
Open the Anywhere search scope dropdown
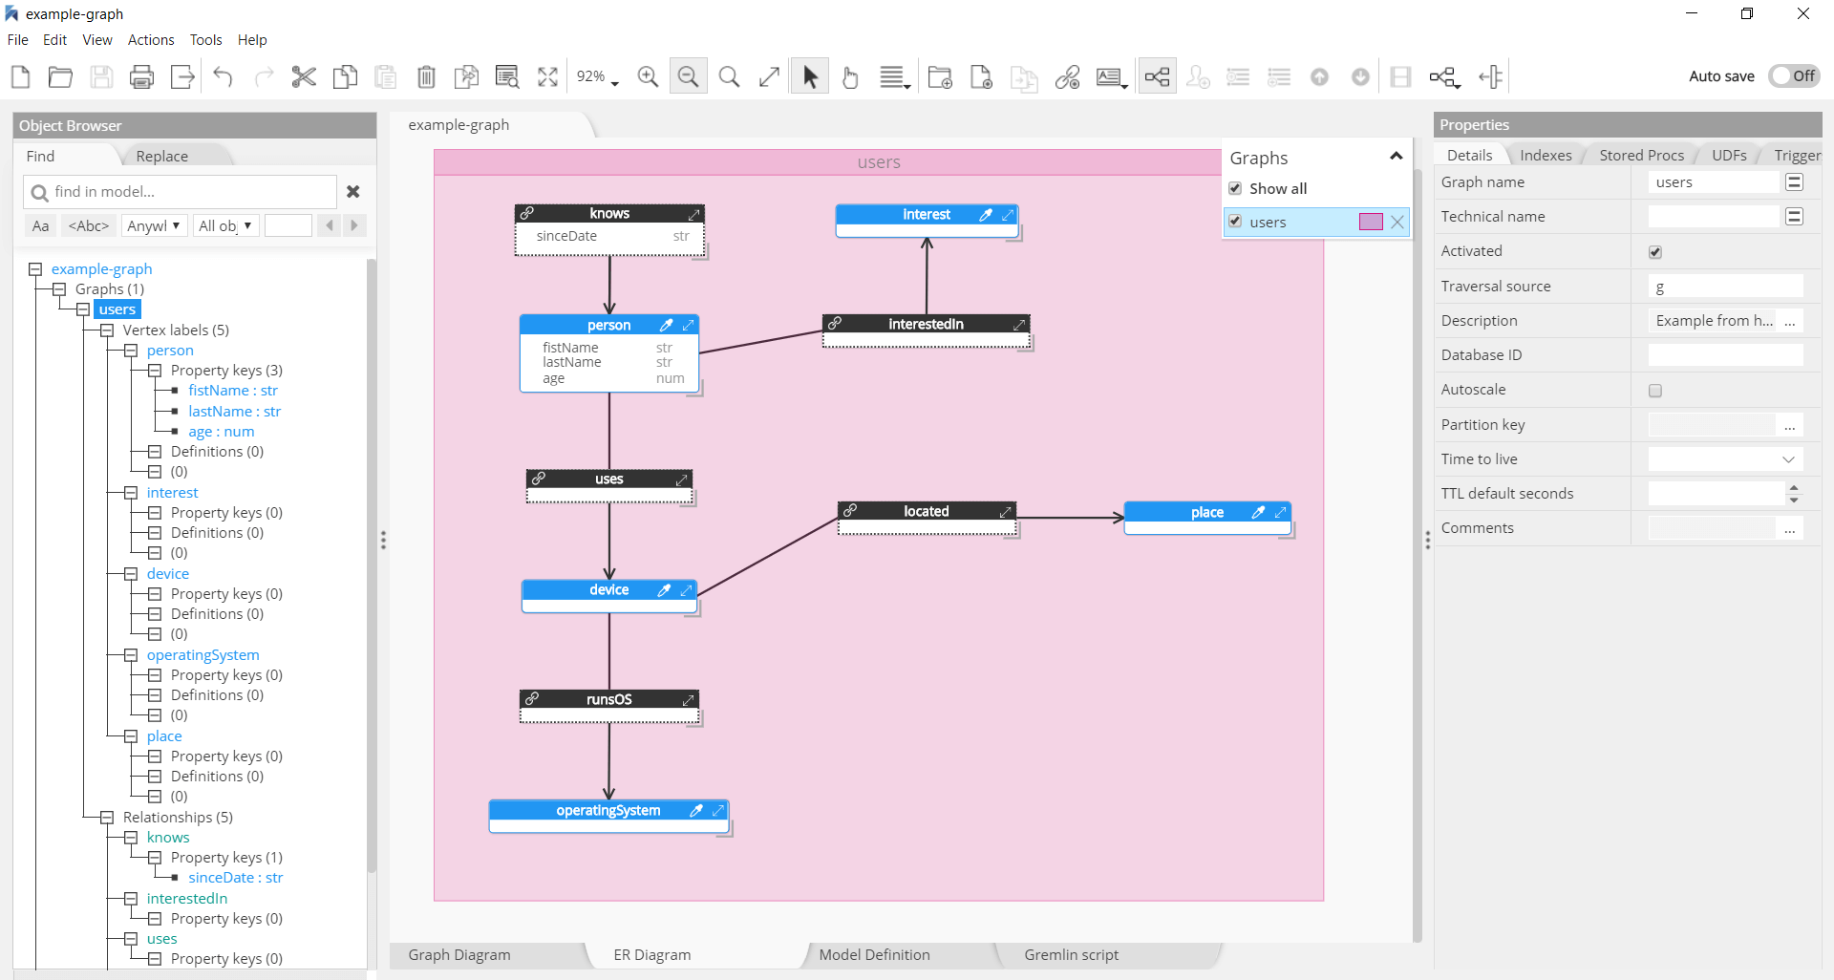[x=154, y=225]
